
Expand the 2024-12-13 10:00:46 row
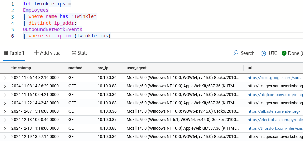[5, 120]
